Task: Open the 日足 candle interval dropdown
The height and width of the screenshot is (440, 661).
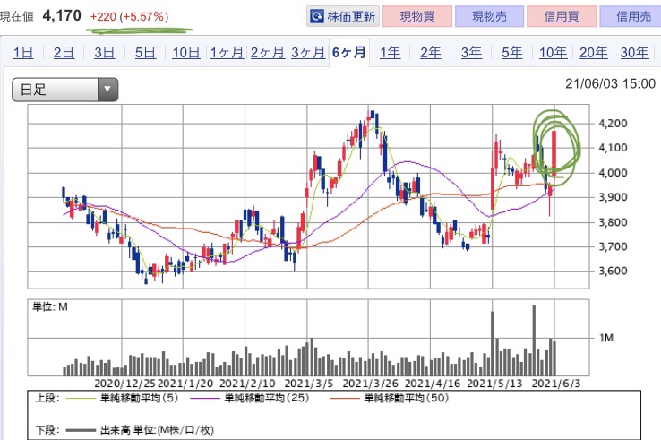Action: [64, 90]
